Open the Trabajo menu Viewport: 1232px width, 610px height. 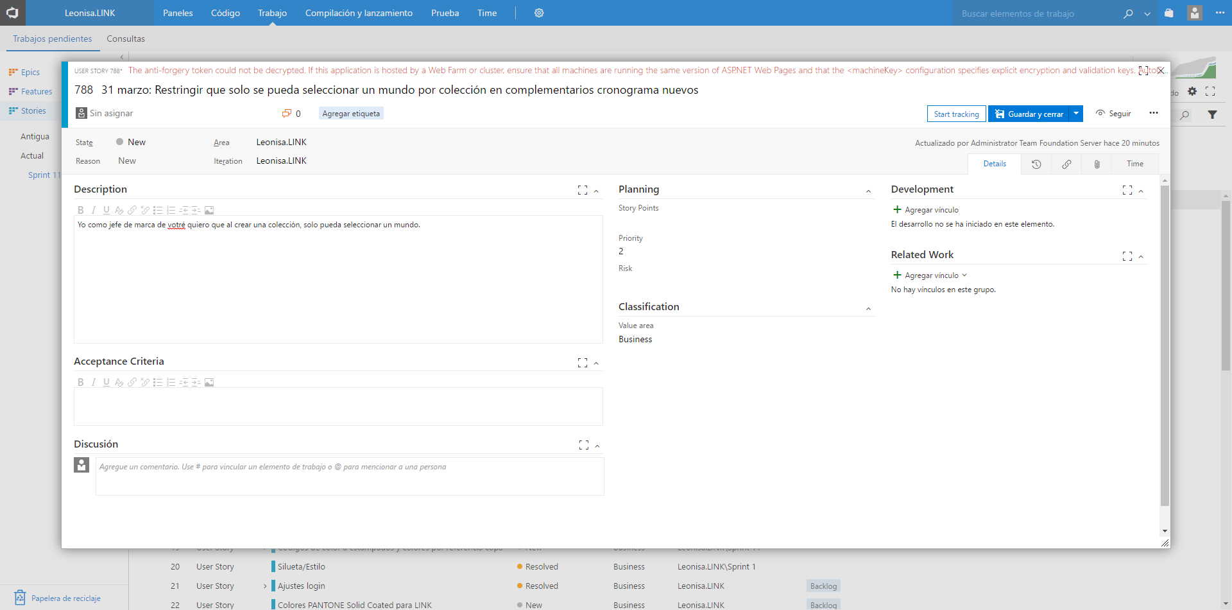pos(272,13)
